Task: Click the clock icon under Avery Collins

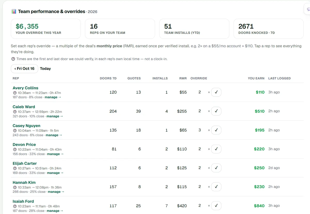Action: click(x=15, y=93)
